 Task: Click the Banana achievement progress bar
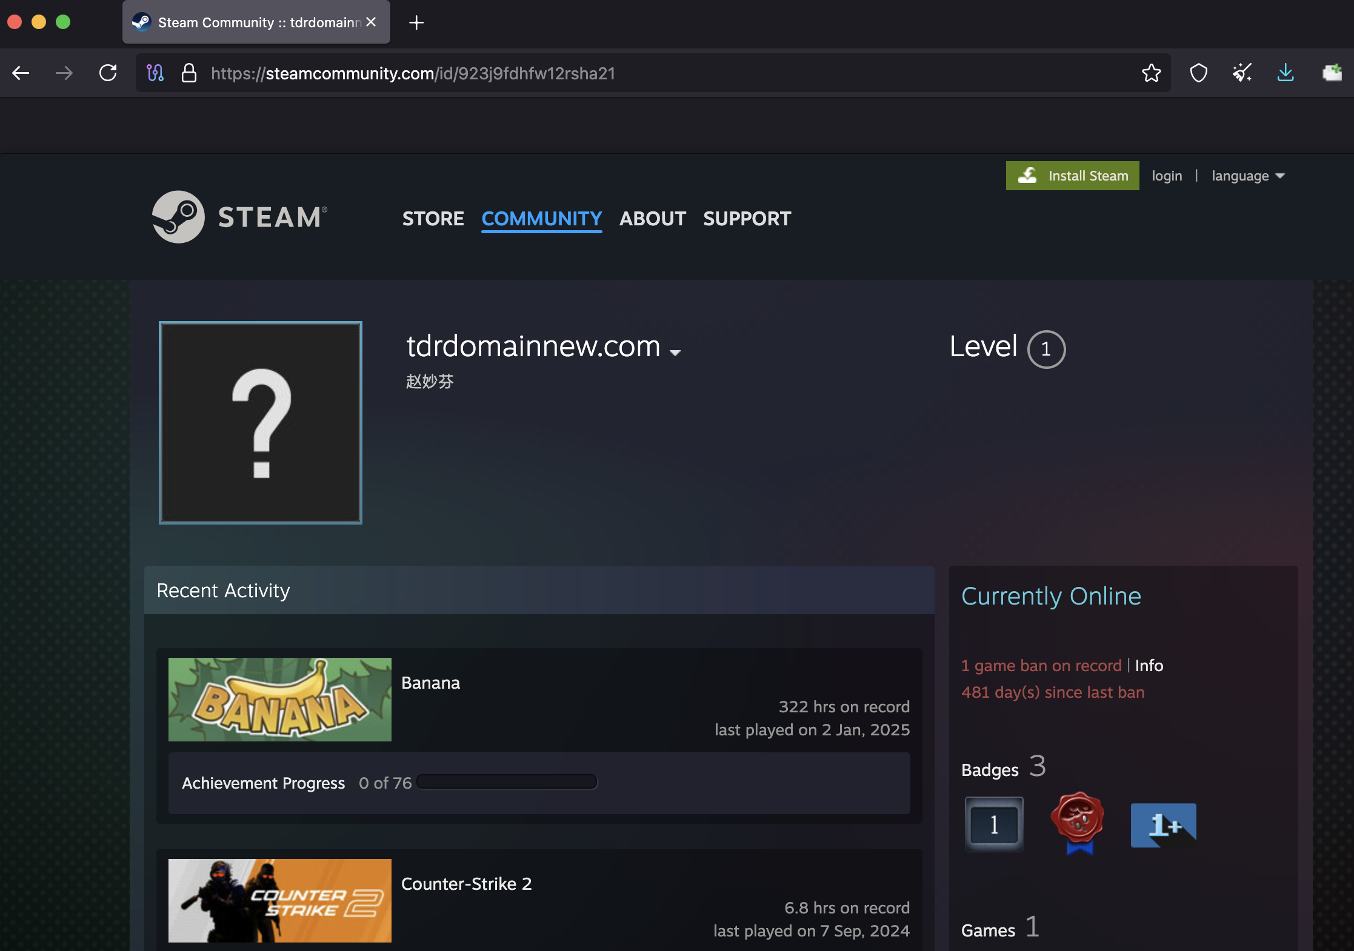(x=507, y=782)
